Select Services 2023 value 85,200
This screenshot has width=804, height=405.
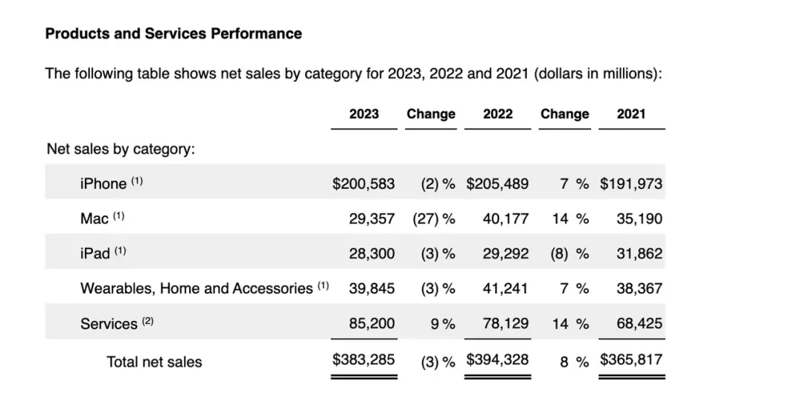(x=371, y=323)
